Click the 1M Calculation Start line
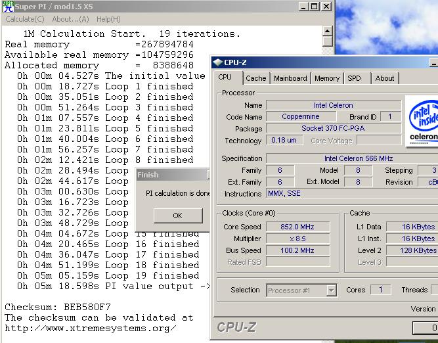The image size is (438, 343). [132, 34]
